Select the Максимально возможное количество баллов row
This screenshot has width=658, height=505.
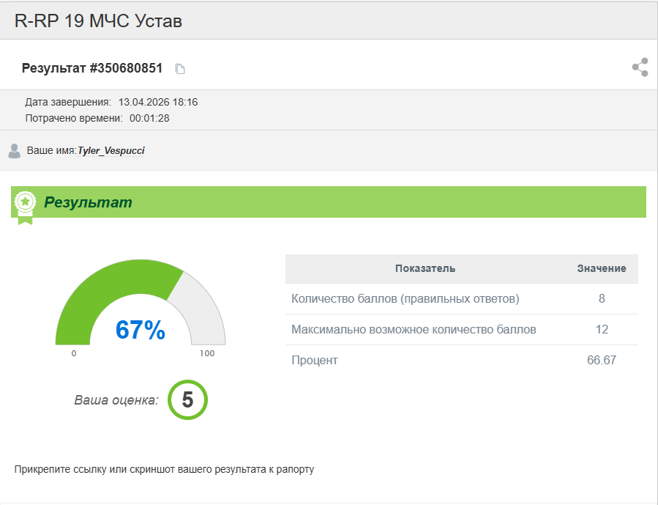click(x=414, y=330)
